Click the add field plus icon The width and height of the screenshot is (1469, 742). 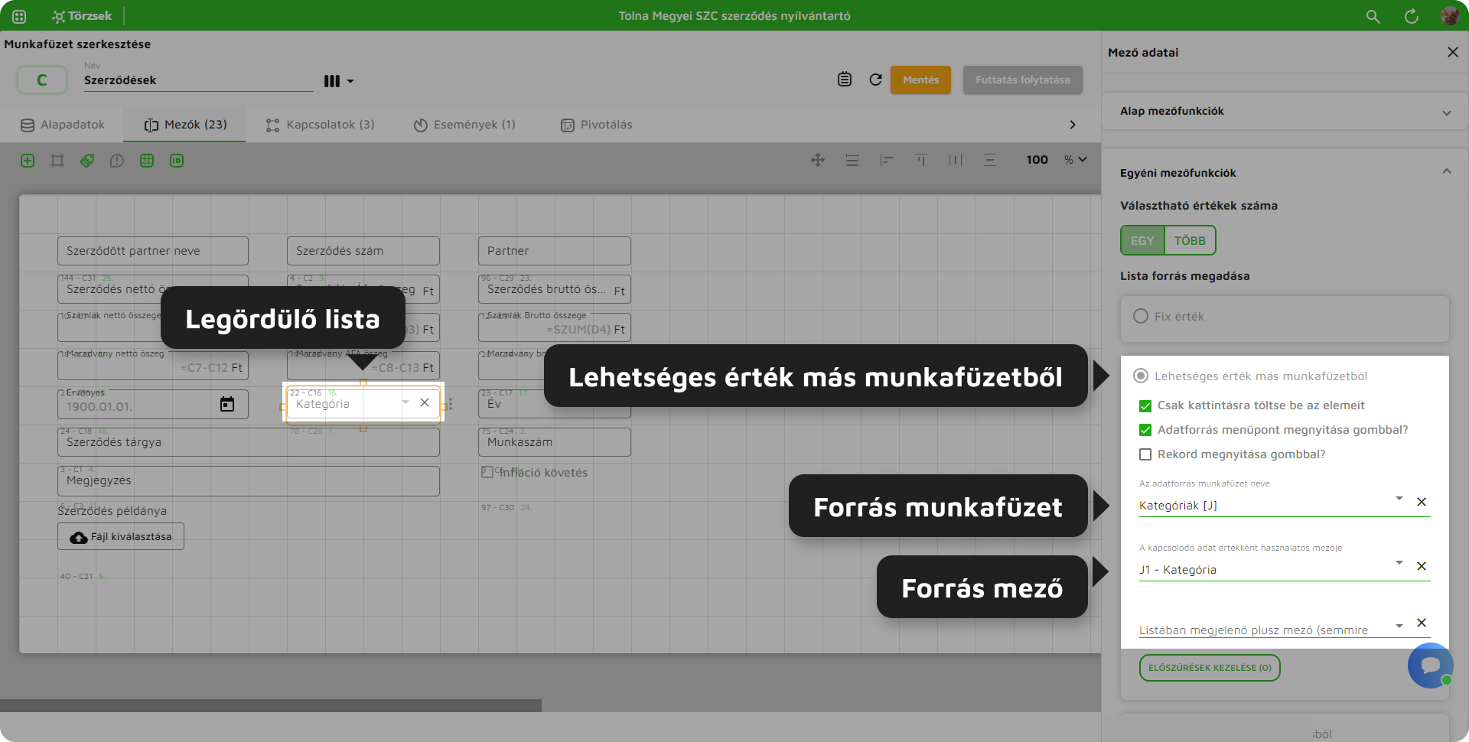pos(28,161)
